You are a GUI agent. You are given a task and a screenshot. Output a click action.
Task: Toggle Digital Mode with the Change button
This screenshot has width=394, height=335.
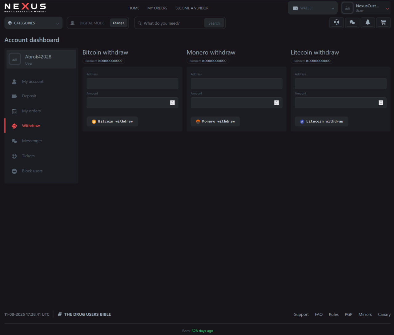pyautogui.click(x=119, y=23)
